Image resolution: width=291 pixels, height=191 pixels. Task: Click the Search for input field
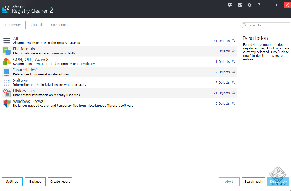point(266,25)
